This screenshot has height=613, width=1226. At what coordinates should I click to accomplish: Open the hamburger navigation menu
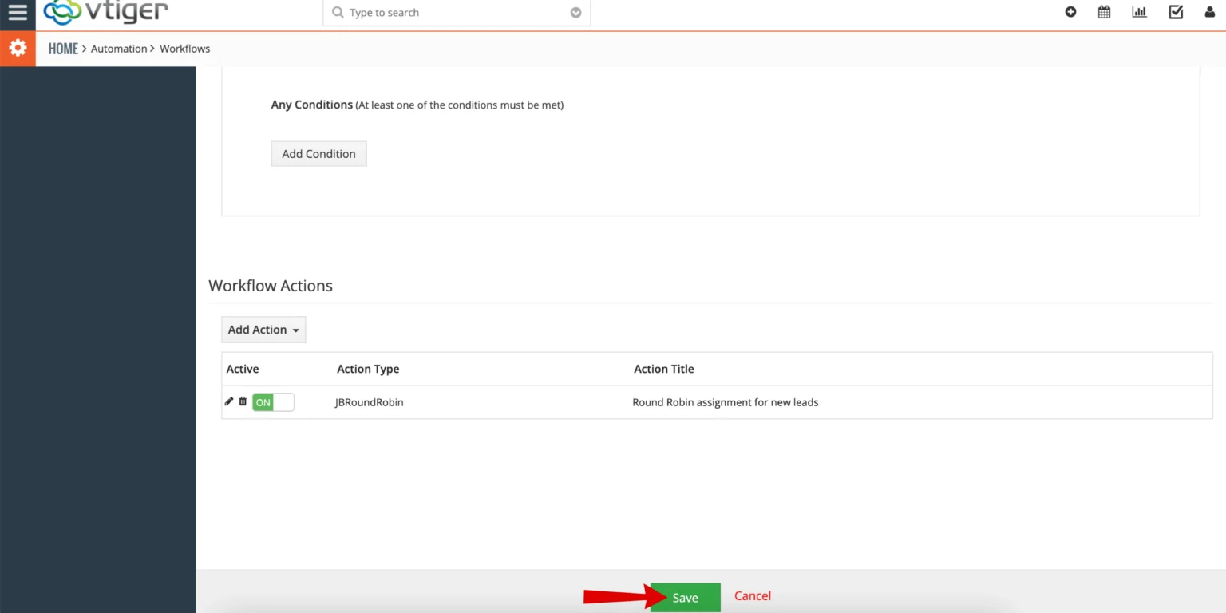pos(18,12)
